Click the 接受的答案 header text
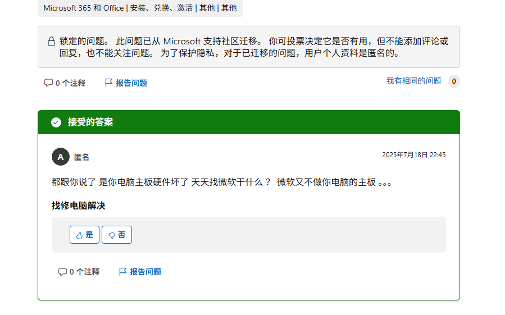The width and height of the screenshot is (505, 315). tap(90, 122)
